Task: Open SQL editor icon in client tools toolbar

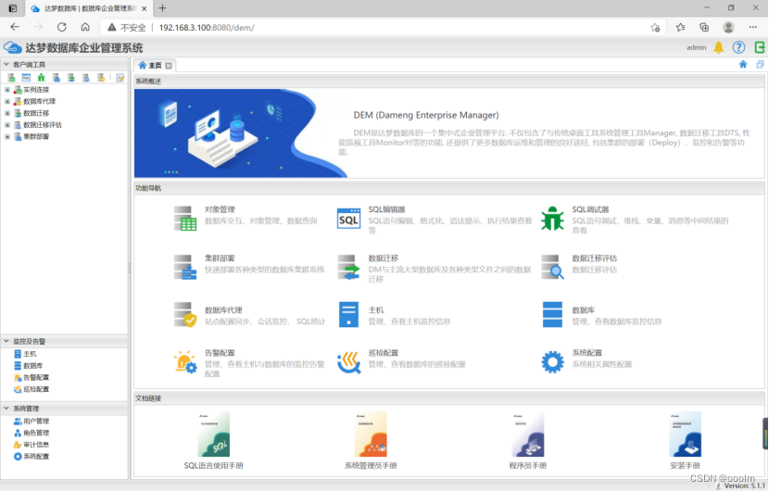Action: pos(27,78)
